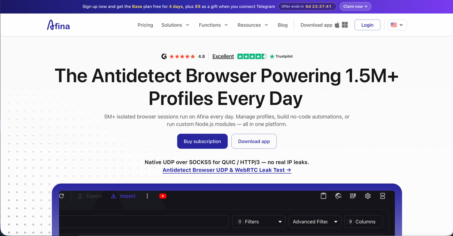Click the stacked rows layout icon
Screen dimensions: 453x236
click(383, 196)
